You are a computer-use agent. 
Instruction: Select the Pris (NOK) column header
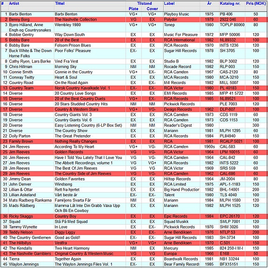click(x=256, y=3)
